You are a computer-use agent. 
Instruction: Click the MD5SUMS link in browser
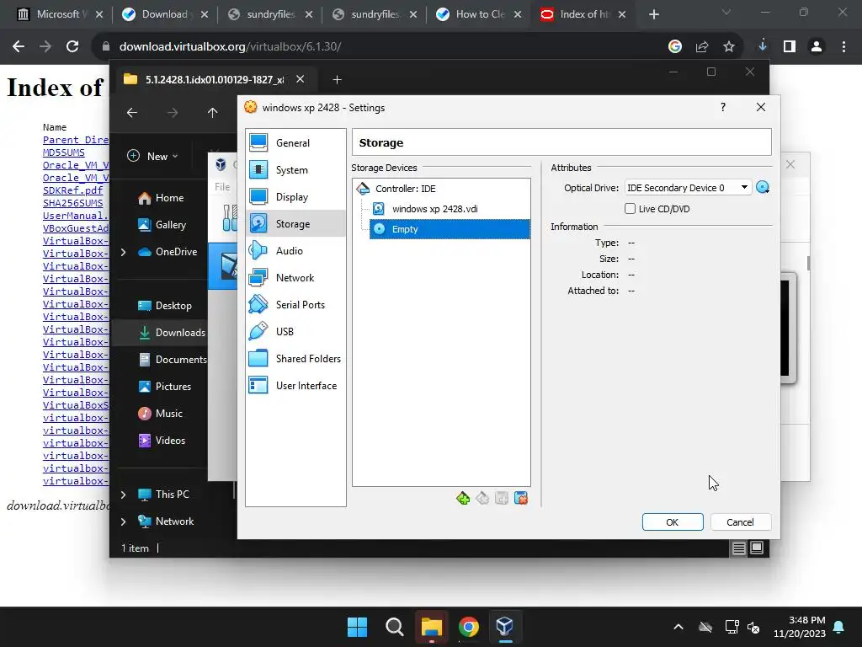coord(64,152)
